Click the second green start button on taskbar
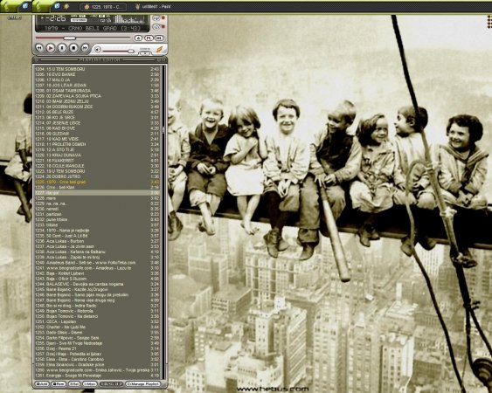This screenshot has width=492, height=393. [x=41, y=6]
